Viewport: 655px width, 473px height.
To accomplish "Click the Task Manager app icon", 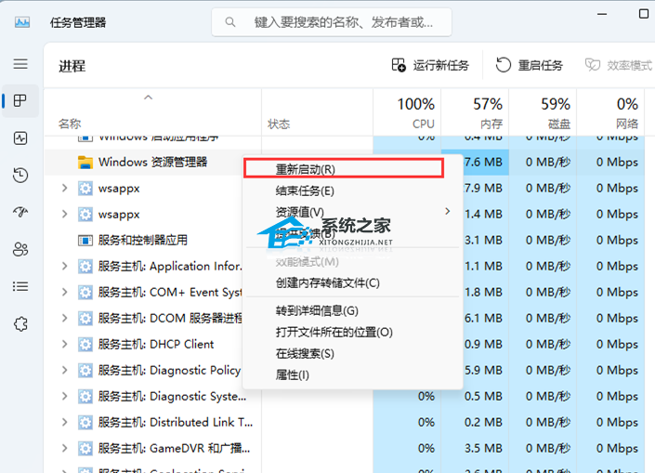I will (x=22, y=21).
